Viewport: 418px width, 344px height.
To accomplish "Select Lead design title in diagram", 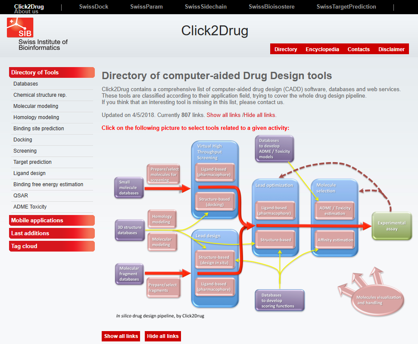I will [x=208, y=236].
